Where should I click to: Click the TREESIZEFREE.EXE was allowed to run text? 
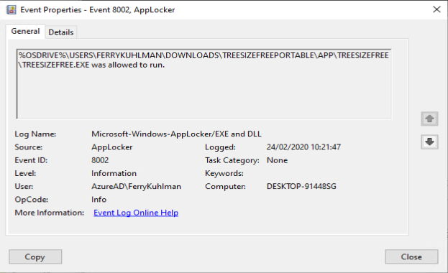pyautogui.click(x=93, y=65)
